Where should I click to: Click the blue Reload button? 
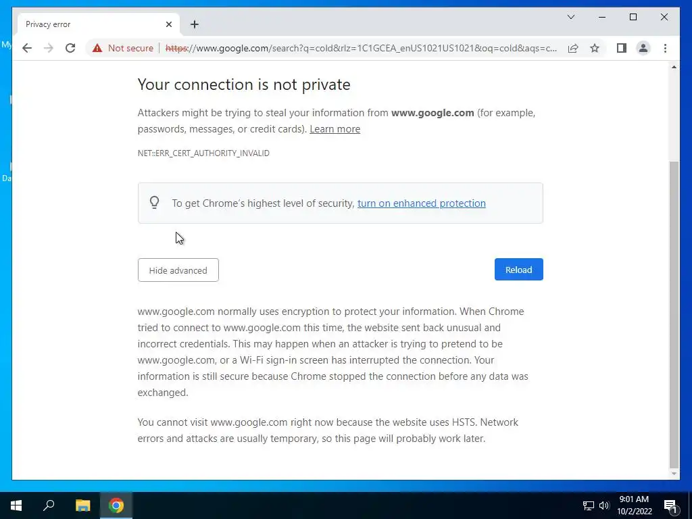coord(518,270)
